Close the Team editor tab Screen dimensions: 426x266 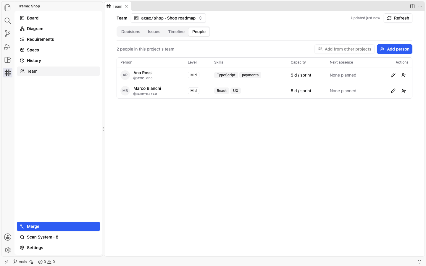pyautogui.click(x=127, y=6)
